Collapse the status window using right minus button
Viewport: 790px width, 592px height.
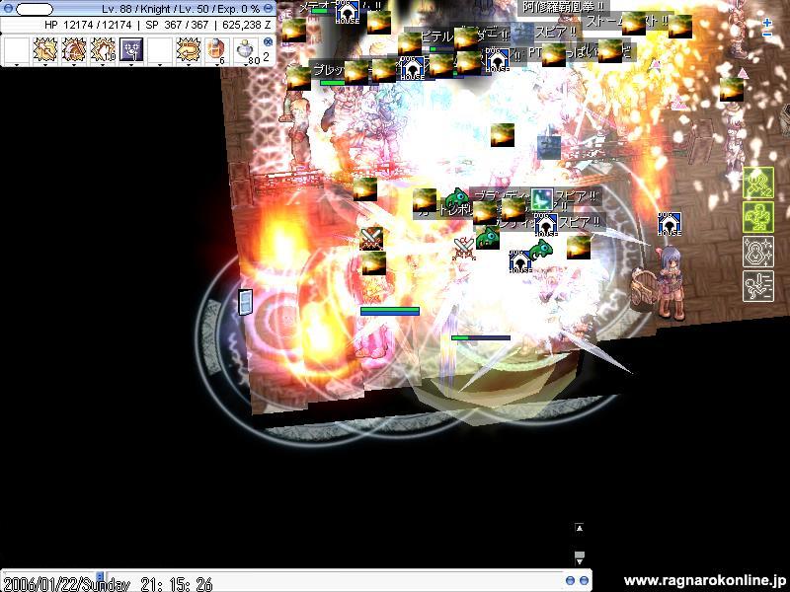point(269,9)
